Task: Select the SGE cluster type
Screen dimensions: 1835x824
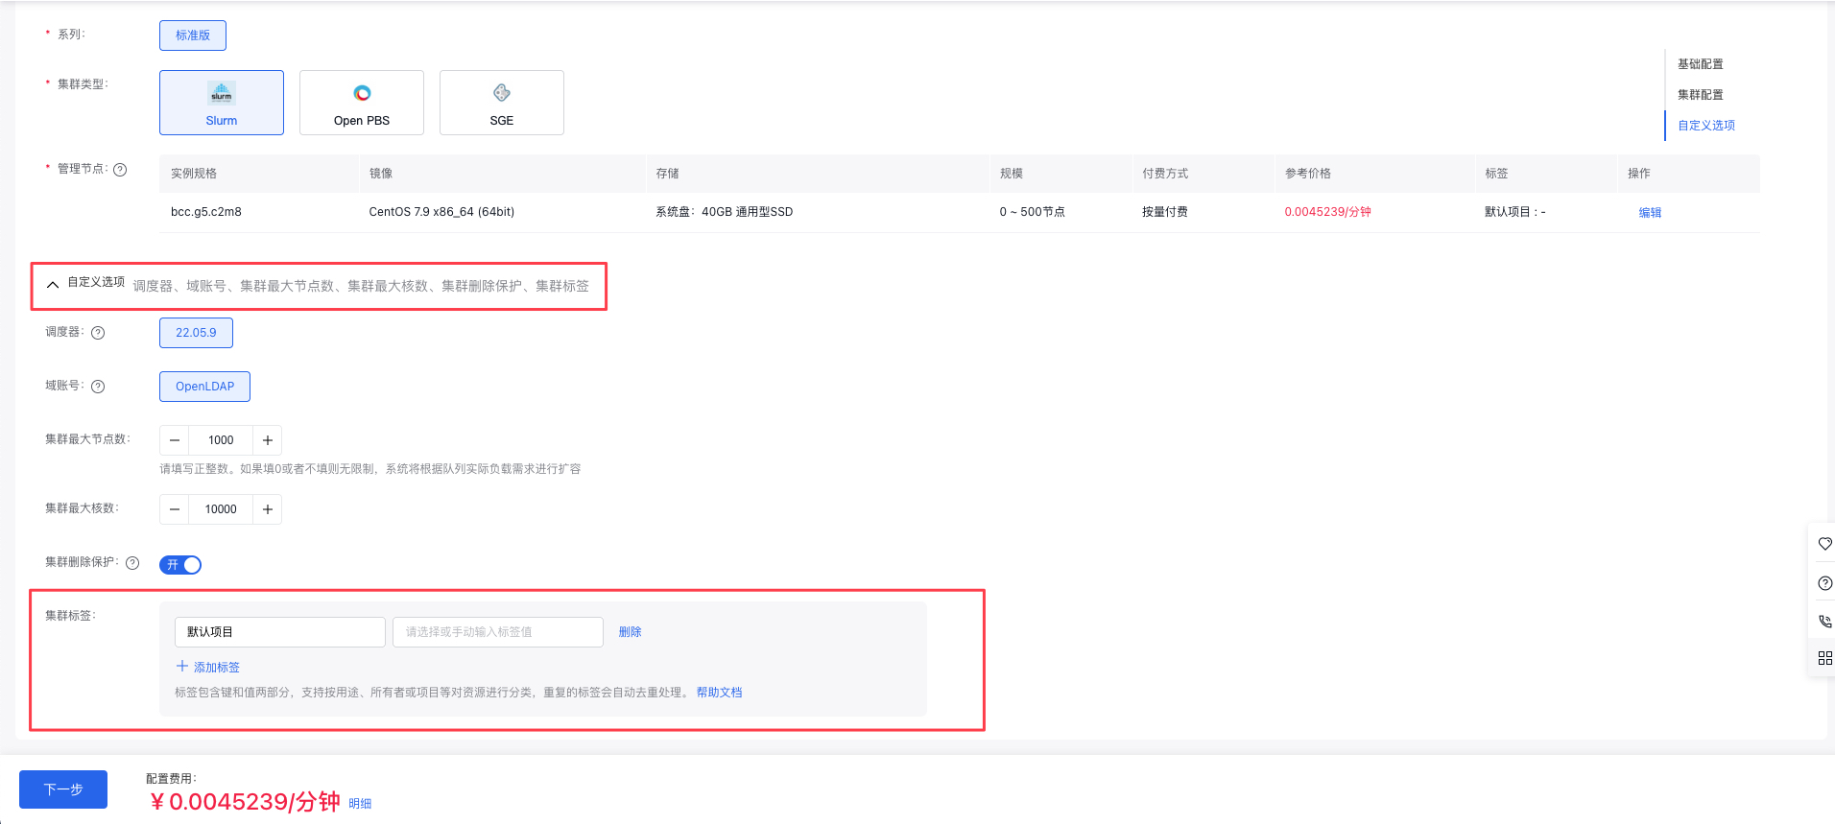Action: pyautogui.click(x=502, y=103)
